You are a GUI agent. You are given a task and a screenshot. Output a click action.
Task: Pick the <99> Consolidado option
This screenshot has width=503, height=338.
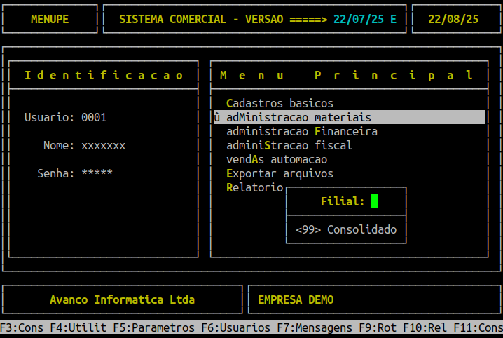point(346,229)
